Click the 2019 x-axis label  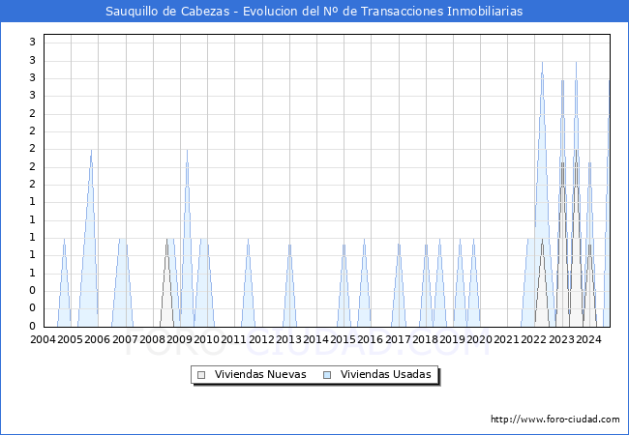tap(452, 339)
